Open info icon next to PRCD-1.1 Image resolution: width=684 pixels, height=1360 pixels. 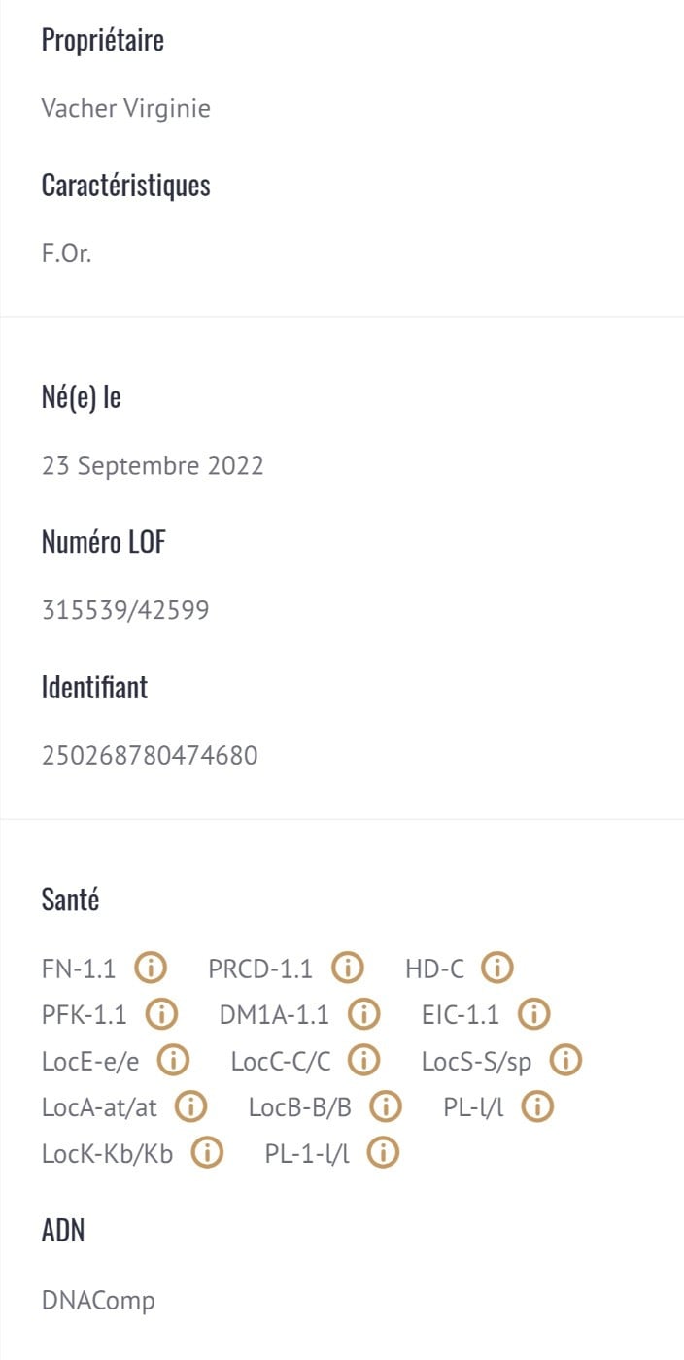click(348, 968)
